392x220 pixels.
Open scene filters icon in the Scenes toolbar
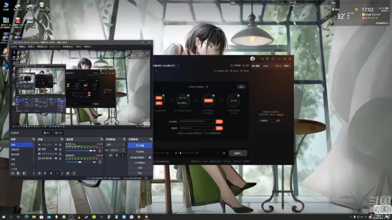[24, 173]
